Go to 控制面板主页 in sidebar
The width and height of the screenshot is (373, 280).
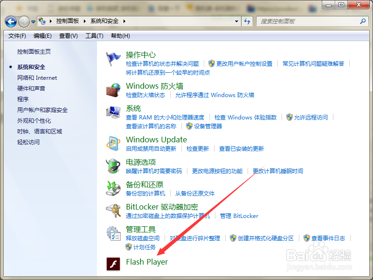coord(34,52)
